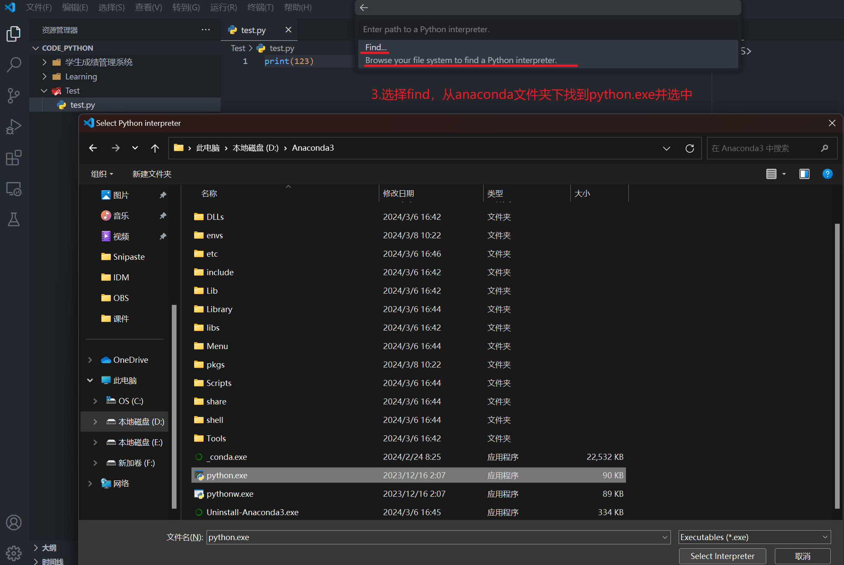
Task: Expand the OneDrive tree node
Action: [x=90, y=360]
